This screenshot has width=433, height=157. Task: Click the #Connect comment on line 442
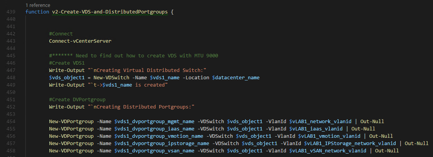coord(61,34)
